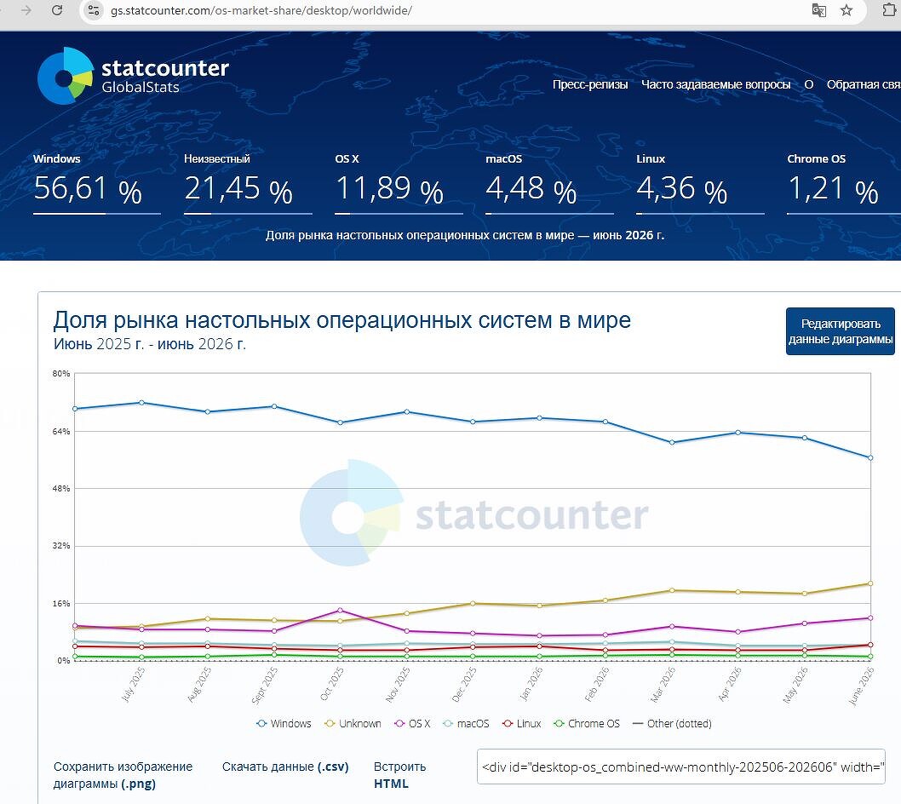Image resolution: width=901 pixels, height=804 pixels.
Task: Open the extensions puzzle icon
Action: coord(889,10)
